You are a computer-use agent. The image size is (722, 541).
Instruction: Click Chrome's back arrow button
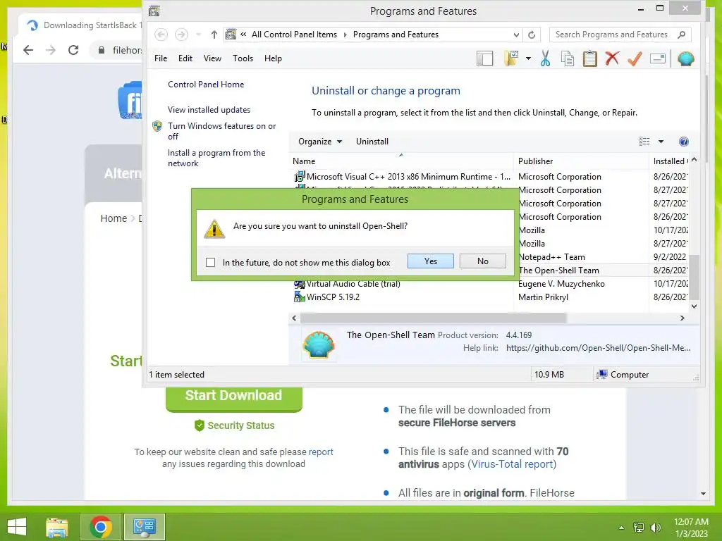coord(28,50)
